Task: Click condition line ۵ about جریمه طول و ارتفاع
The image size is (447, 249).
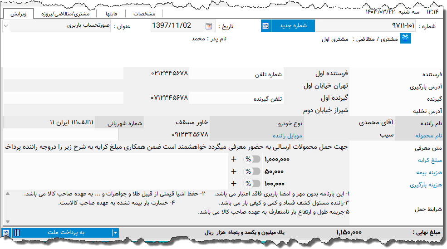Action: (274, 212)
